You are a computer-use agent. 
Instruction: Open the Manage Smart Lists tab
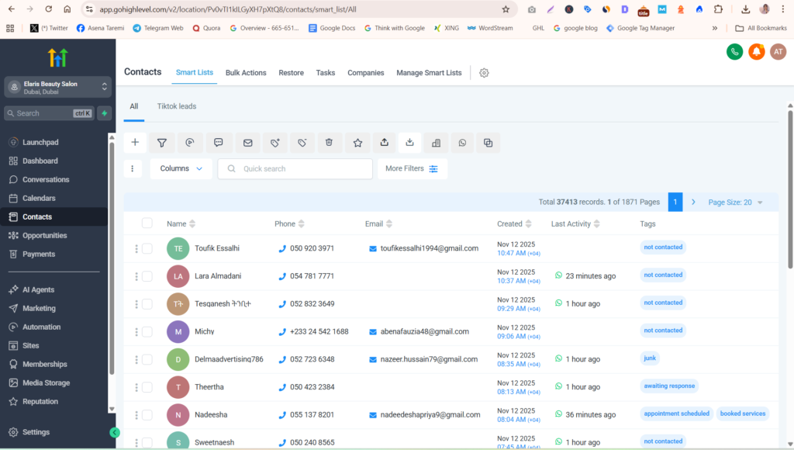tap(429, 73)
